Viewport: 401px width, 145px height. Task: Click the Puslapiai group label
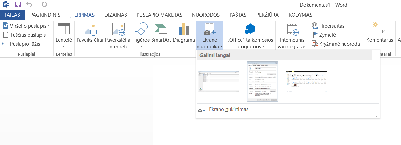click(x=26, y=54)
